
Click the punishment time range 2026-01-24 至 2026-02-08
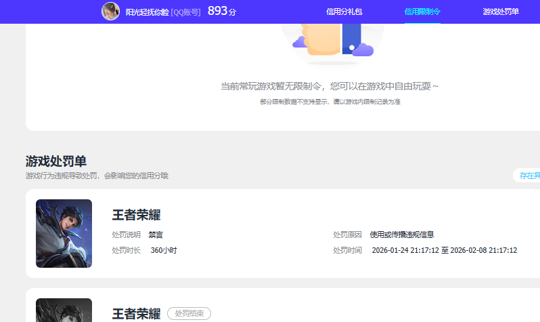(x=445, y=250)
